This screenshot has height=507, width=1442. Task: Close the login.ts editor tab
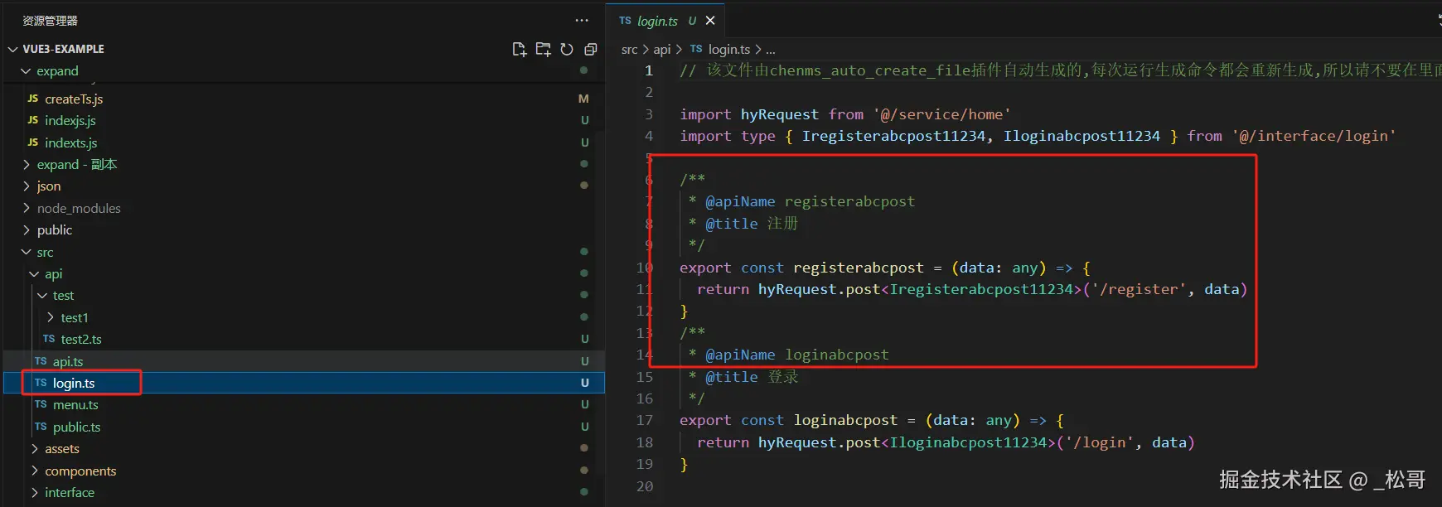tap(710, 21)
